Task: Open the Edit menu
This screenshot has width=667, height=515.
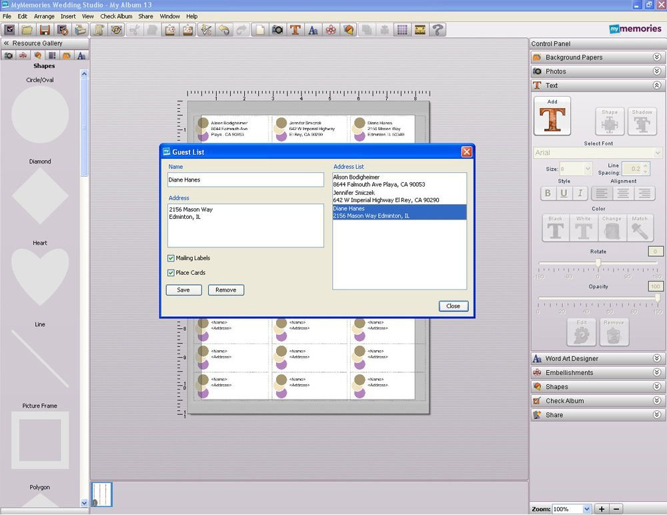Action: [x=22, y=16]
